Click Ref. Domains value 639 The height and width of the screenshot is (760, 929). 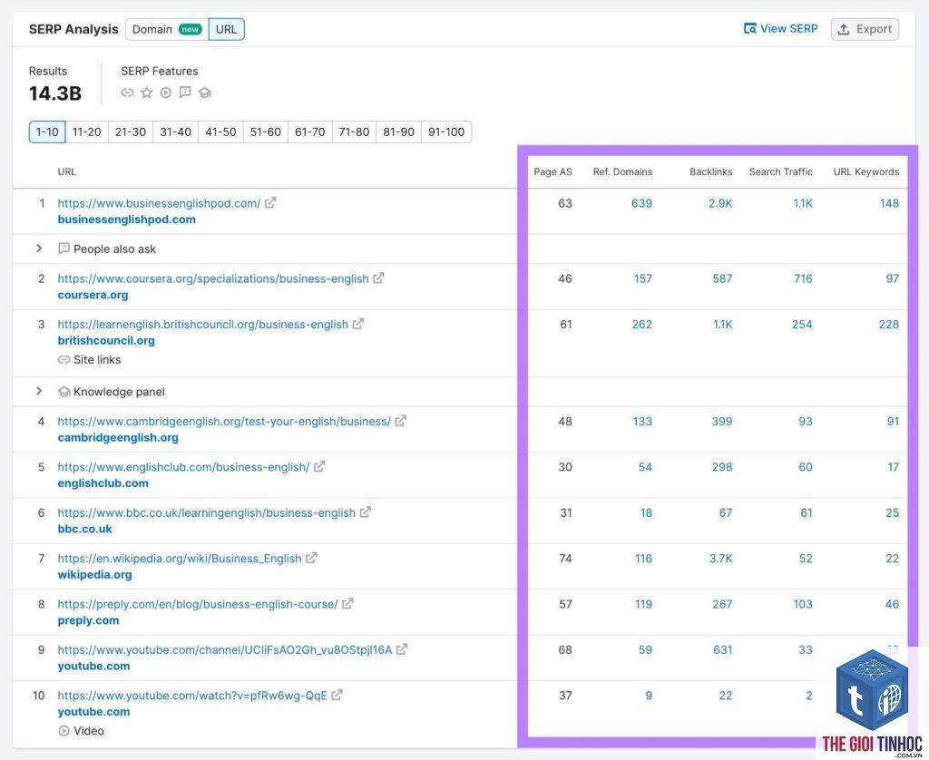[x=641, y=203]
